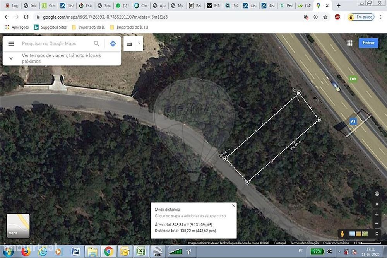Viewport: 387px width, 258px height.
Task: Click the search magnifier icon
Action: (x=96, y=44)
